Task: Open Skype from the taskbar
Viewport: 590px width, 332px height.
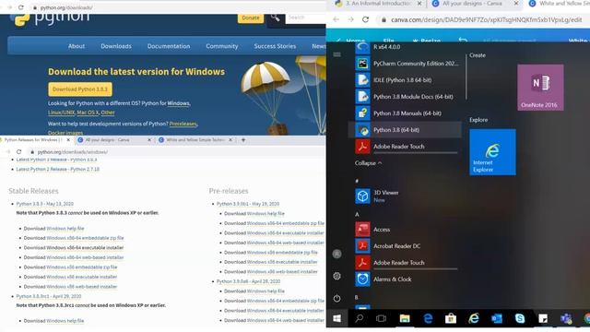Action: pos(520,318)
